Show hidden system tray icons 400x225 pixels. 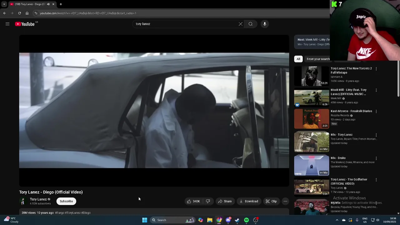(x=337, y=220)
